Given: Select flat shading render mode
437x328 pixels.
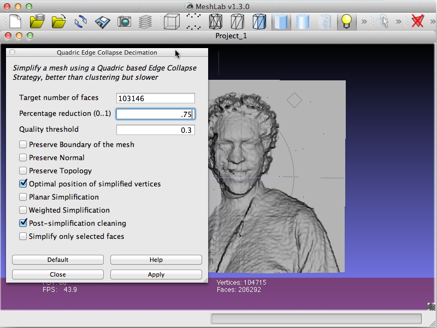Looking at the screenshot, I should [281, 21].
